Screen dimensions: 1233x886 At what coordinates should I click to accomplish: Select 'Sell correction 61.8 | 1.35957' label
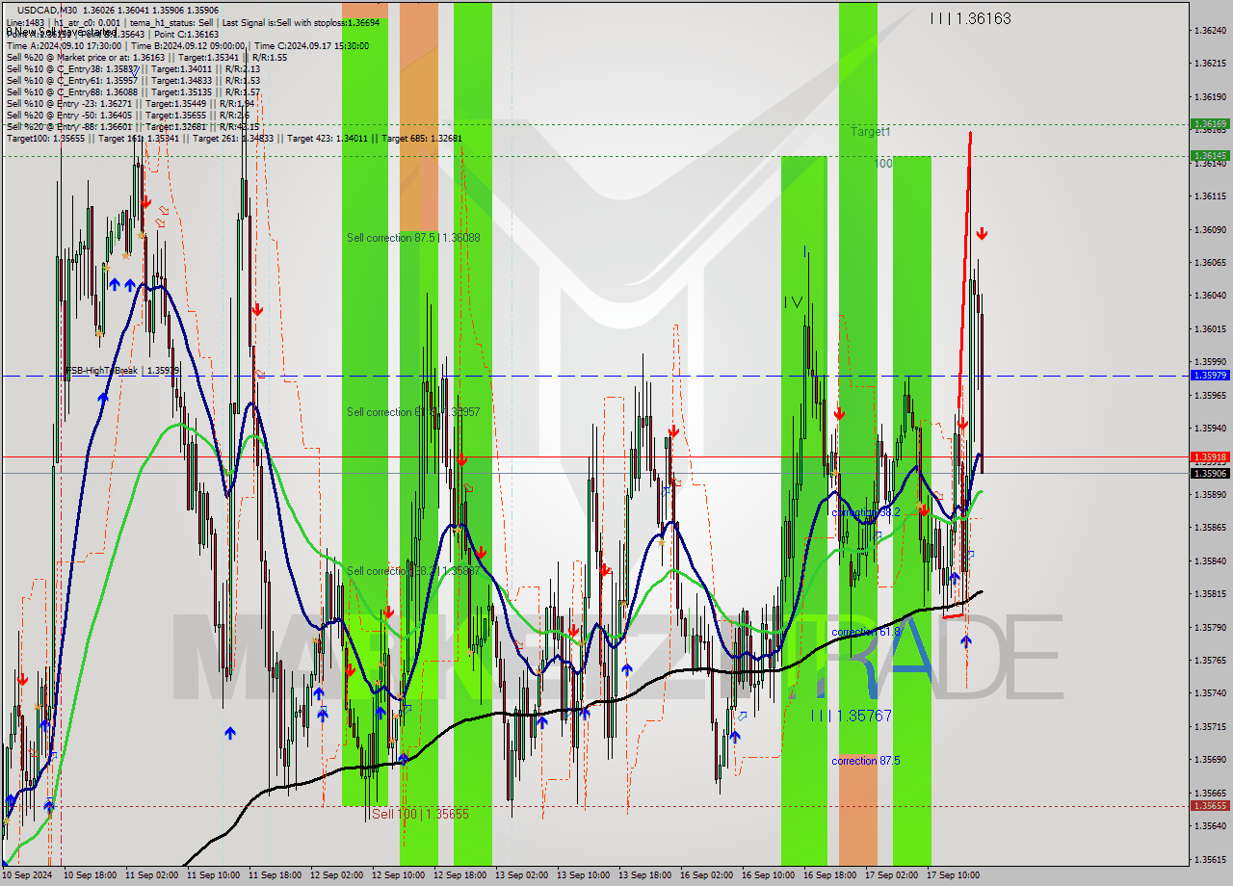pyautogui.click(x=413, y=411)
